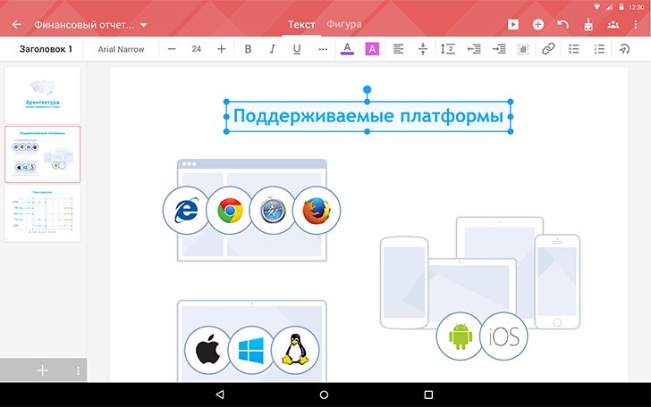Insert a hyperlink

[x=548, y=49]
